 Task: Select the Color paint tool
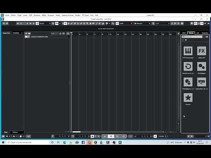107,23
